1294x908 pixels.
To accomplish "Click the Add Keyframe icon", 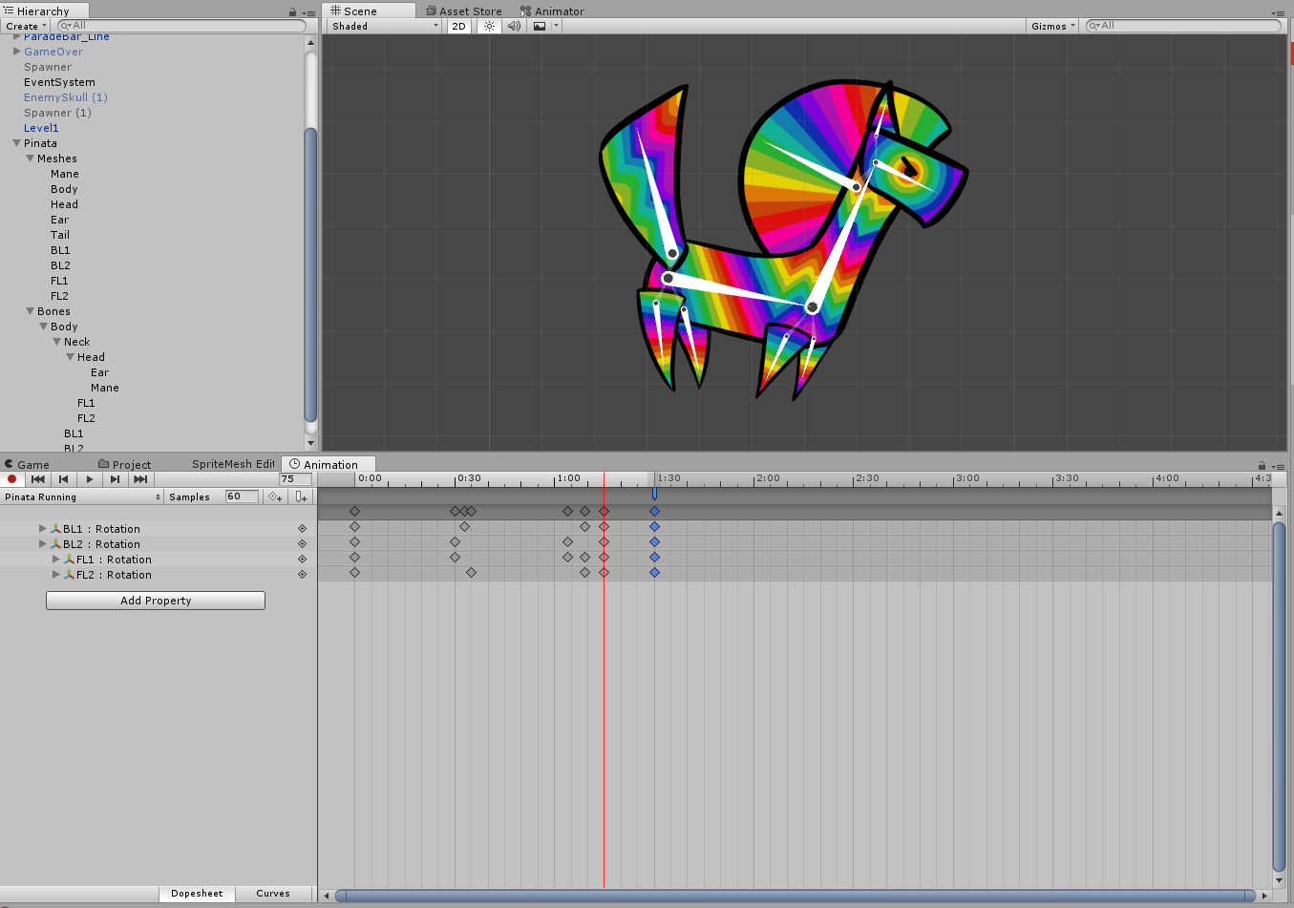I will pos(275,496).
